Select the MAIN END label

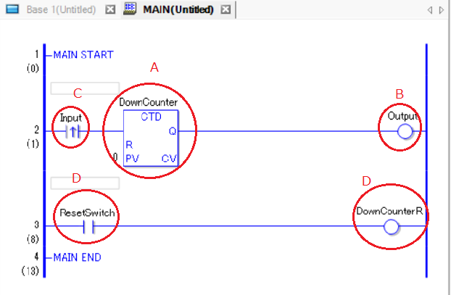78,257
